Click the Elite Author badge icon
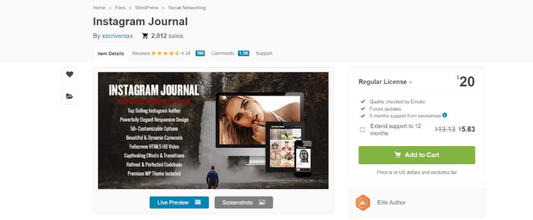 click(x=363, y=203)
